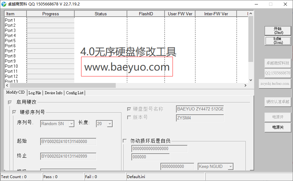Click the 硬改认准卓越 button
The image size is (293, 181).
278,102
